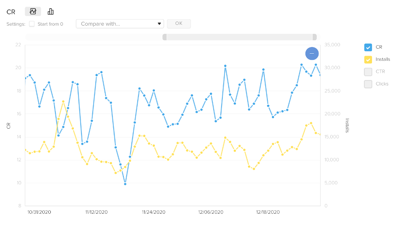Screen dimensions: 410x225
Task: Switch to the line chart view icon
Action: (x=33, y=11)
